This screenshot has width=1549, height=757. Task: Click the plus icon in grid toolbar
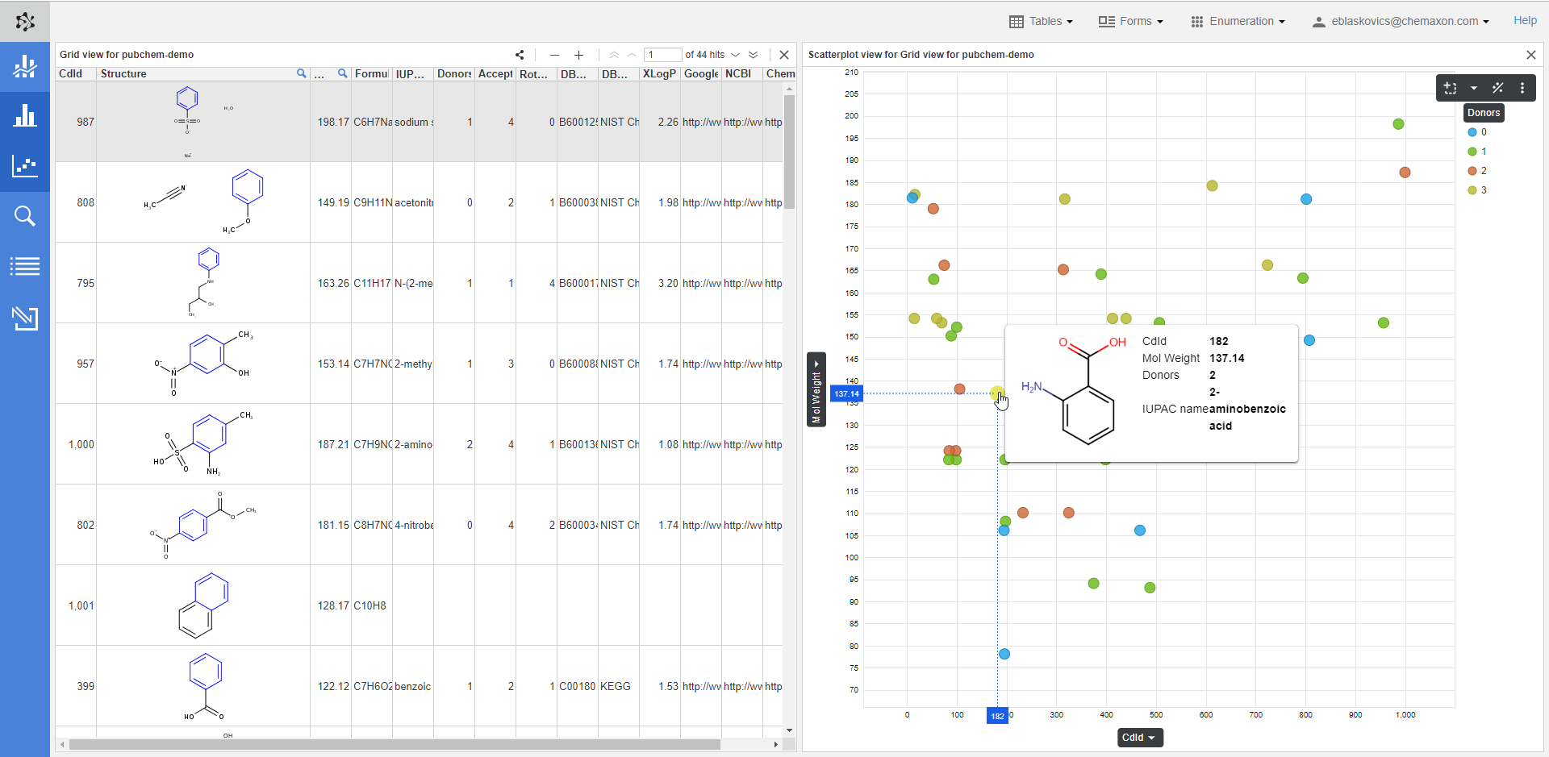coord(578,55)
